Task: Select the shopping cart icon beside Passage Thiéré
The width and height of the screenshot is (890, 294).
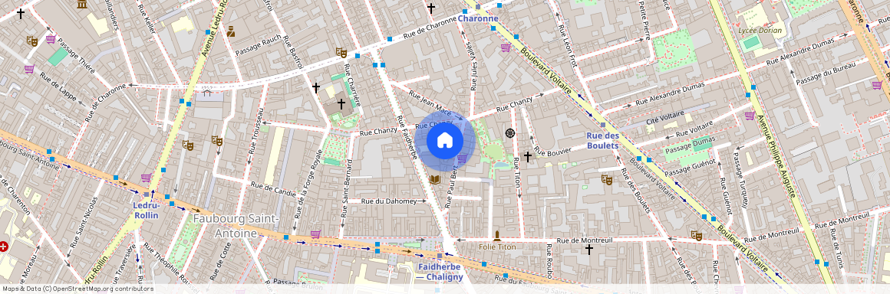Action: pyautogui.click(x=51, y=39)
